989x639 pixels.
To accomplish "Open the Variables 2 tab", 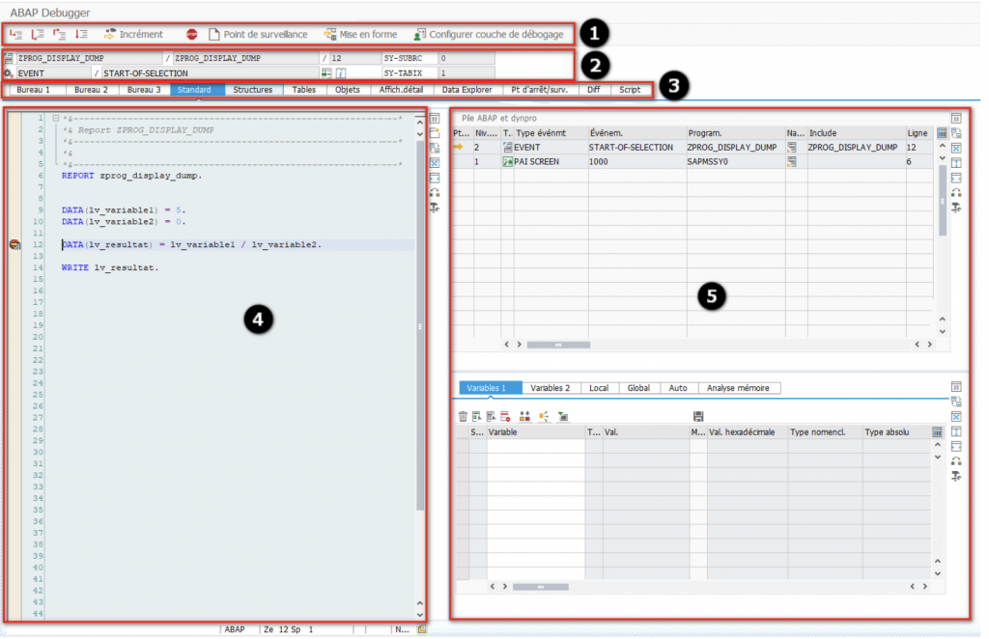I will [x=550, y=388].
